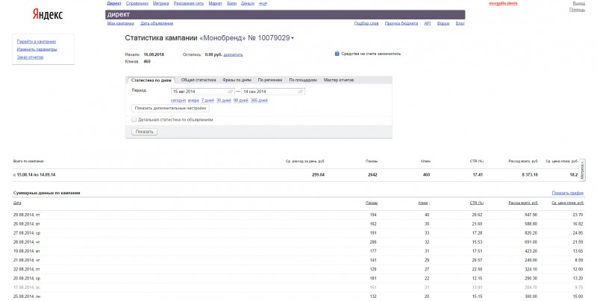Switch to Мастер отчетов tab
597x301 pixels.
tap(339, 80)
